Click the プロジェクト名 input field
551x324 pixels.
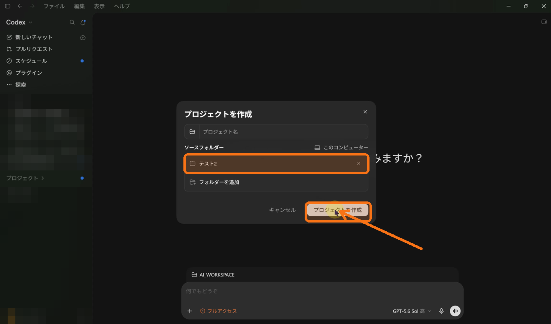pyautogui.click(x=284, y=132)
